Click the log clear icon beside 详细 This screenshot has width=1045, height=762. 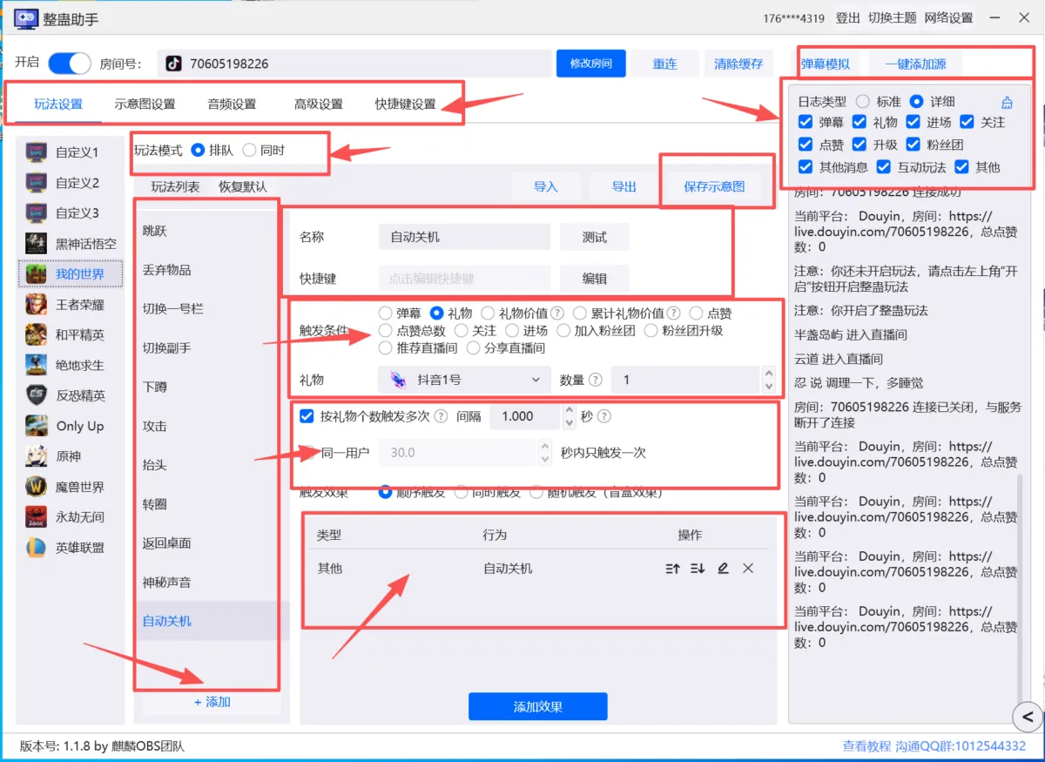pyautogui.click(x=1008, y=102)
